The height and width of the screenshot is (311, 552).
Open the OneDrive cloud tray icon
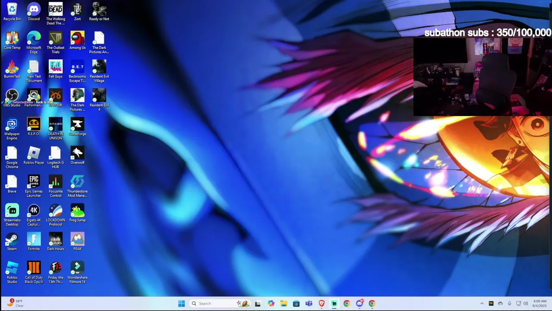click(500, 303)
